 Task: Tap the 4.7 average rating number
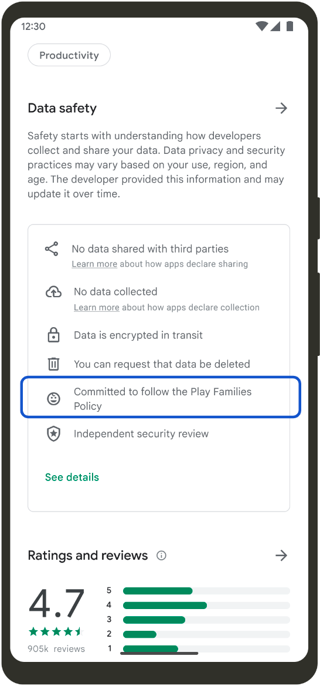click(56, 604)
